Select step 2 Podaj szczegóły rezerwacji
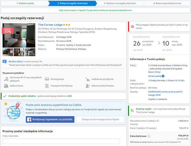191x146 pixels. tap(73, 3)
